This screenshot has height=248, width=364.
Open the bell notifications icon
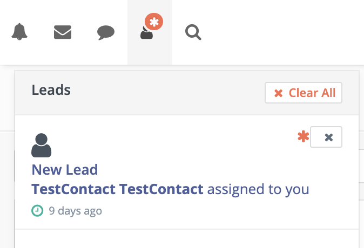tap(19, 32)
